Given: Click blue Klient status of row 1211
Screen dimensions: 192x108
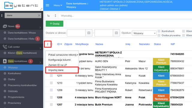Looking at the screenshot, I should click(x=161, y=76).
